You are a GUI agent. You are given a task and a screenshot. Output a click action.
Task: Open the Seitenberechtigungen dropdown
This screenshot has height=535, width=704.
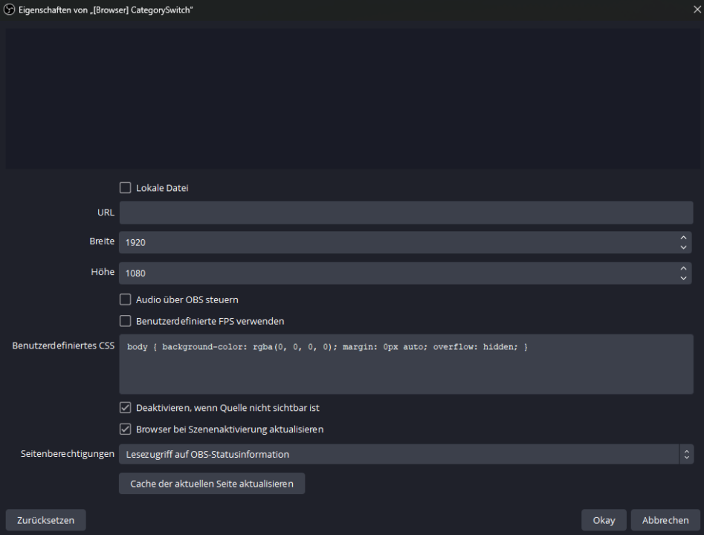405,454
